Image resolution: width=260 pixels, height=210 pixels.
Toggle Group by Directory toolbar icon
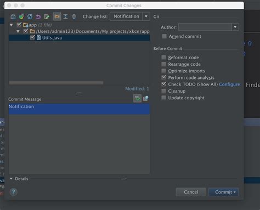click(57, 16)
